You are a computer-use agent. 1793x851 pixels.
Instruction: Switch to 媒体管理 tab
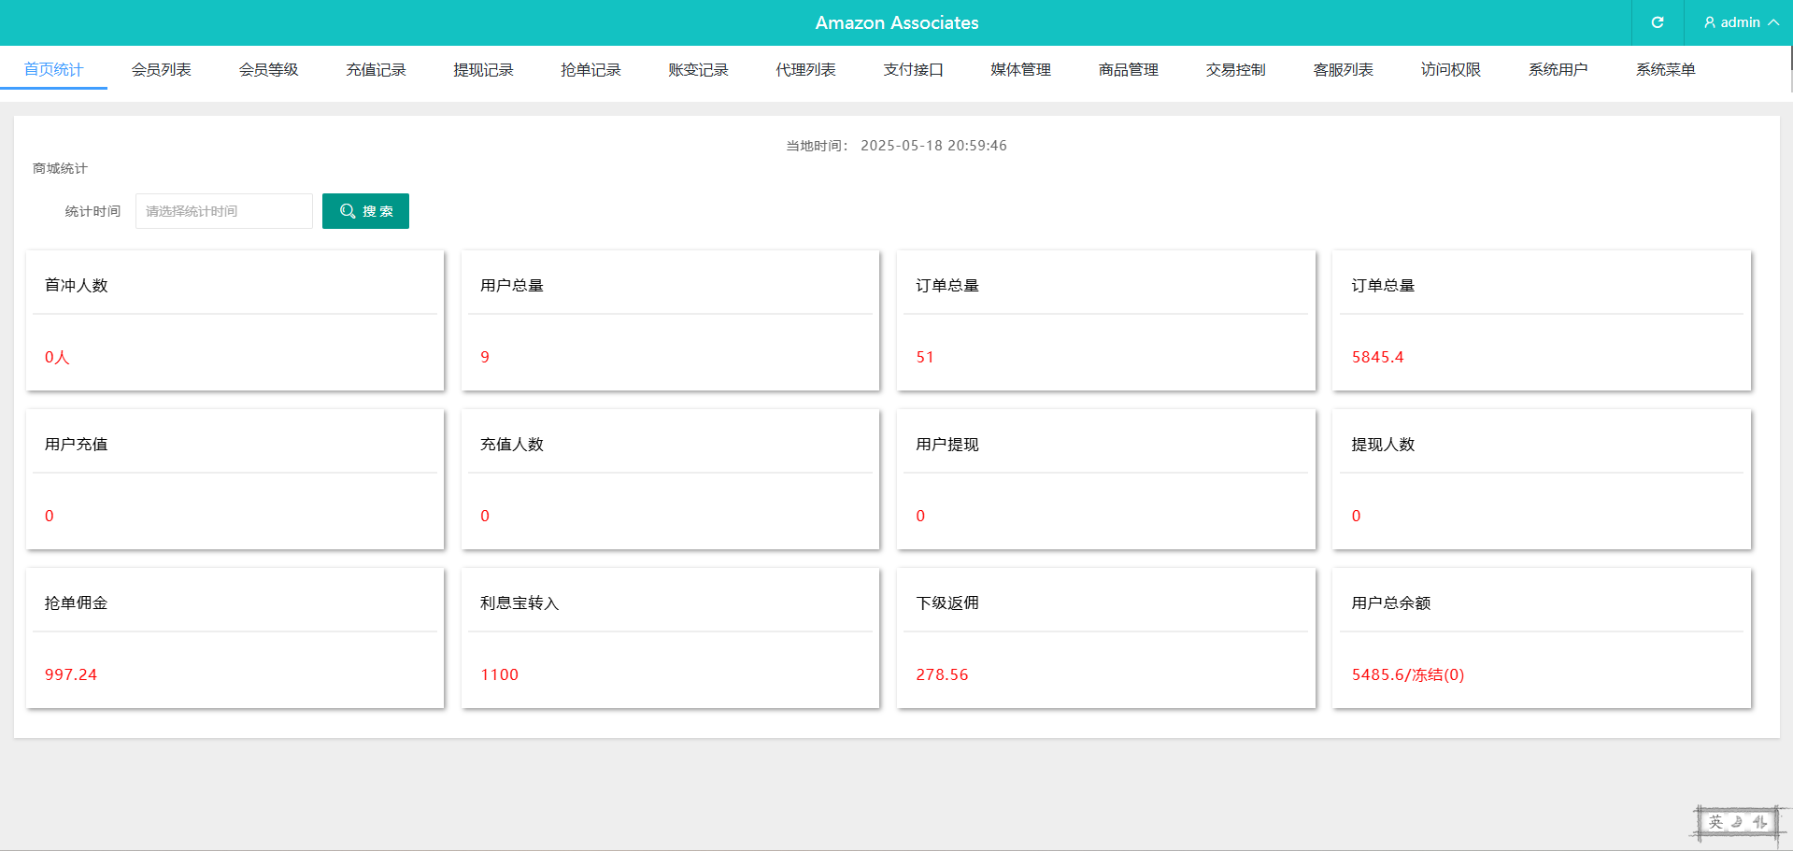pos(1020,70)
